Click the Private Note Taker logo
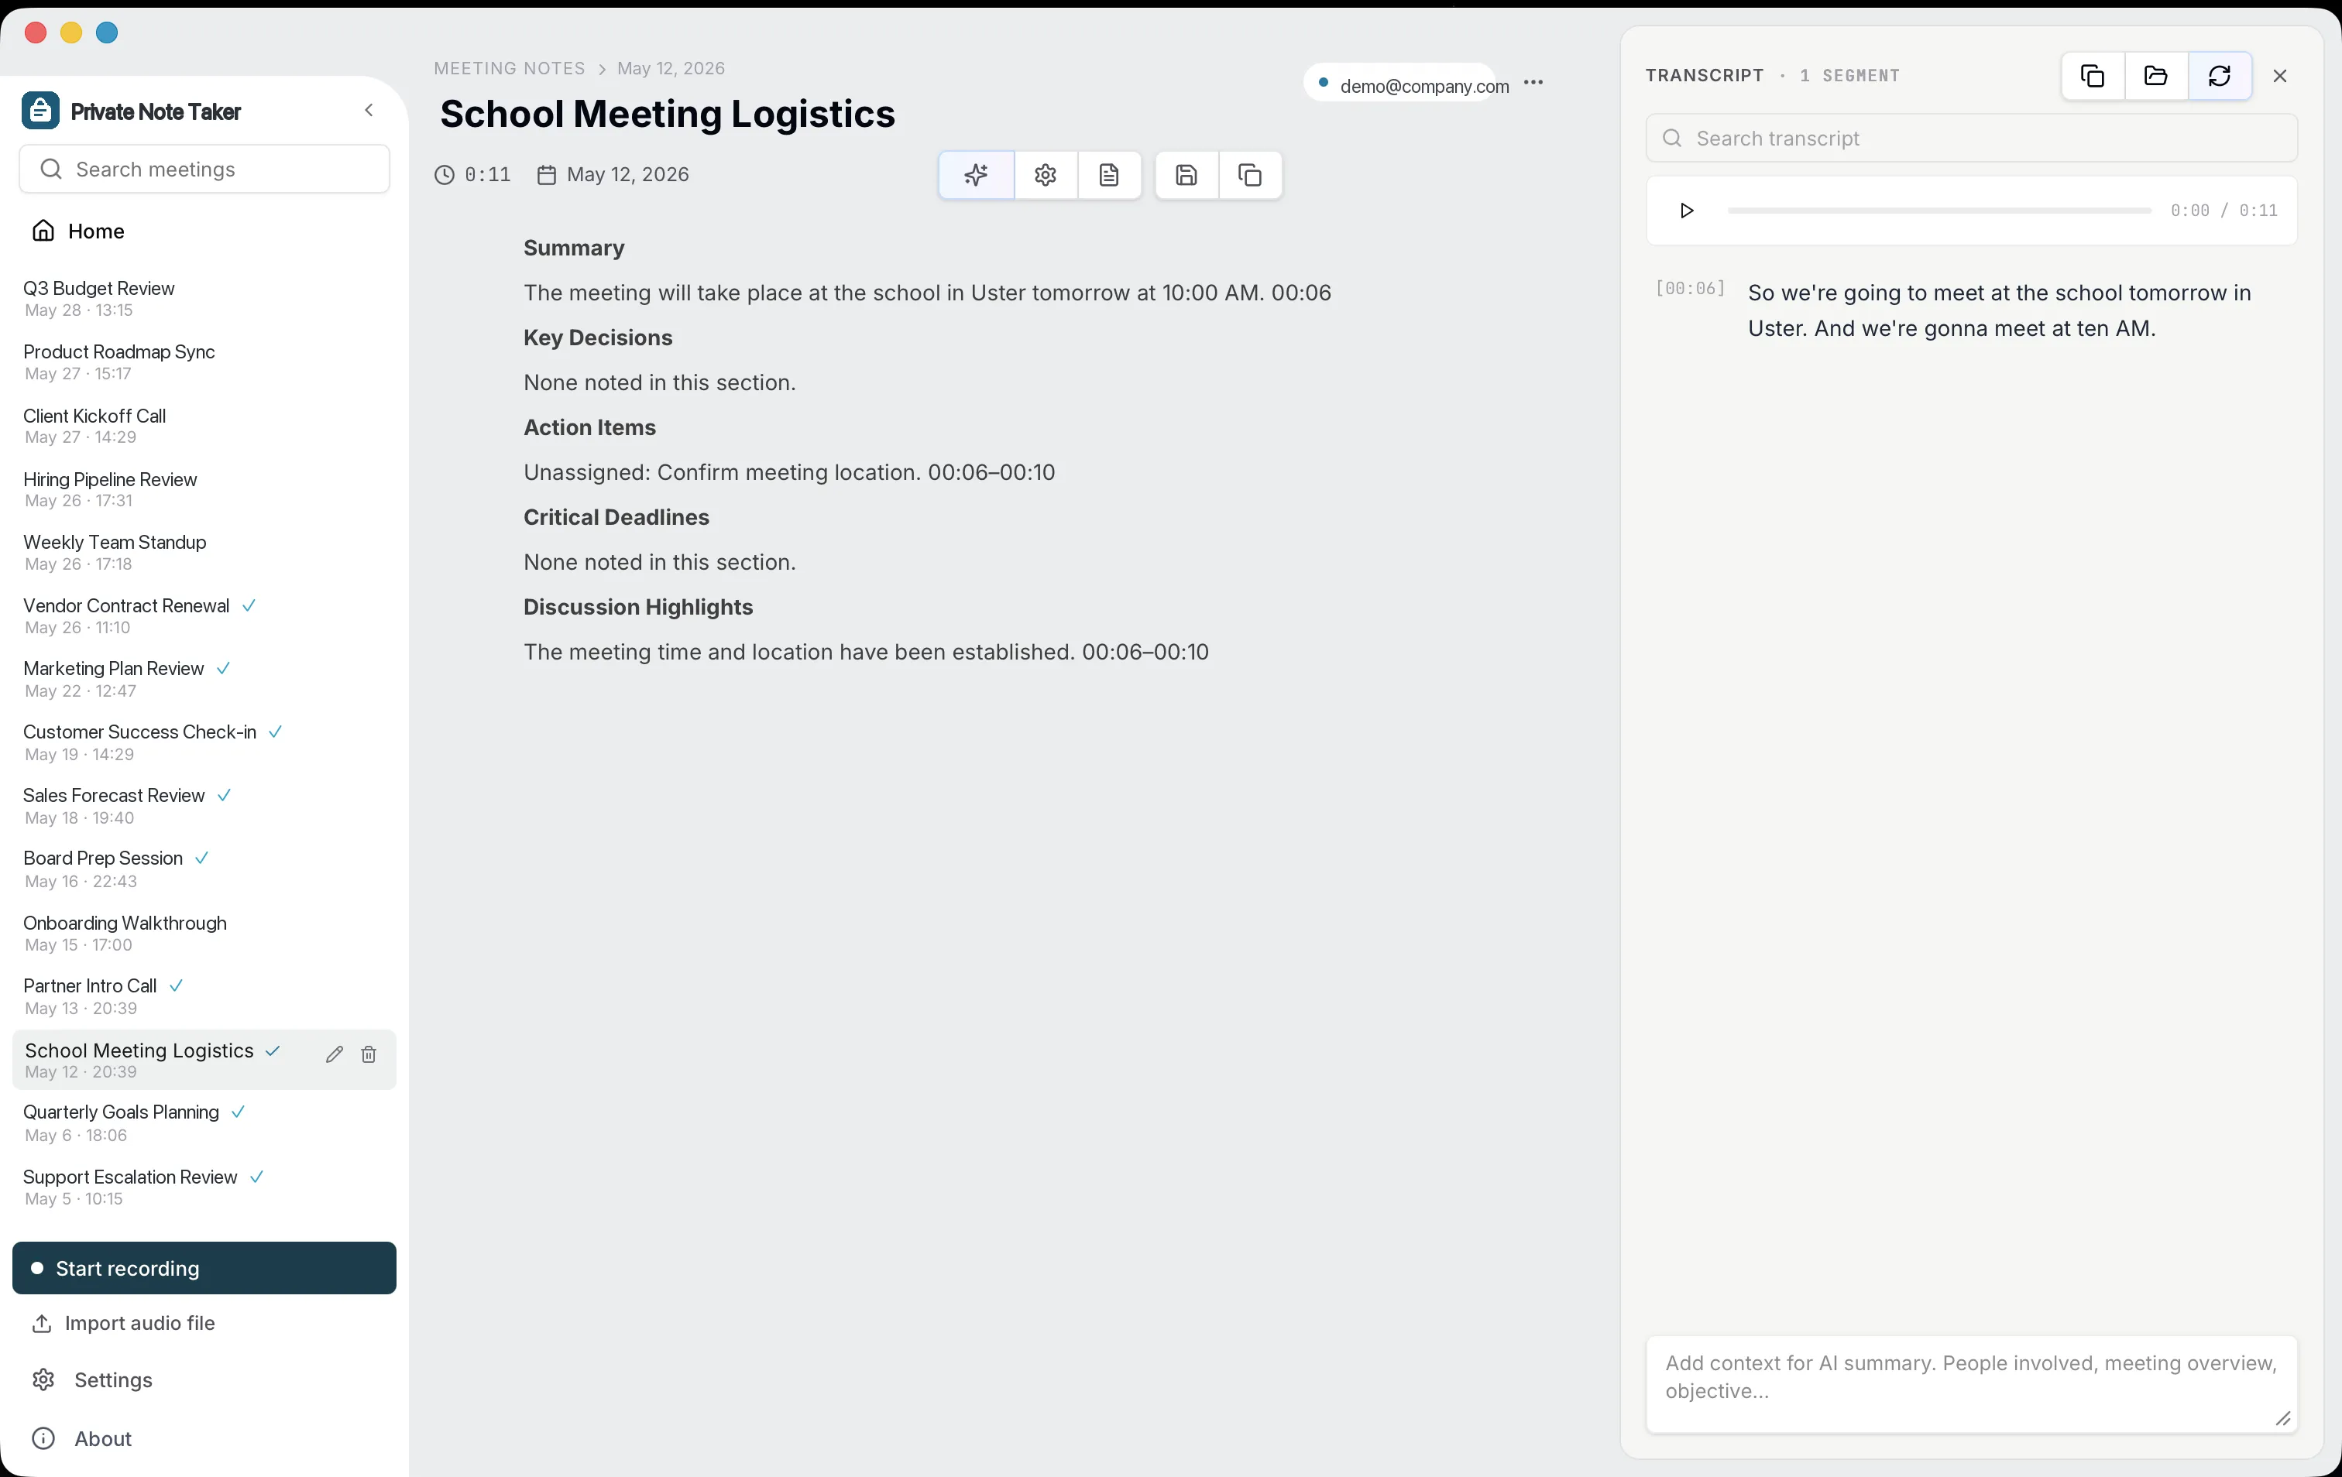The width and height of the screenshot is (2342, 1477). (x=41, y=111)
